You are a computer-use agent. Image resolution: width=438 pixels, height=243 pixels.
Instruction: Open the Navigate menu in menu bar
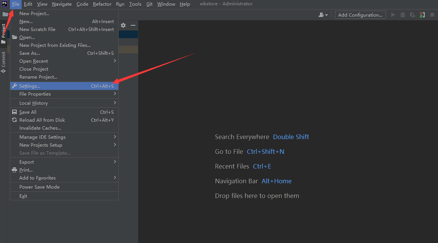pos(62,4)
